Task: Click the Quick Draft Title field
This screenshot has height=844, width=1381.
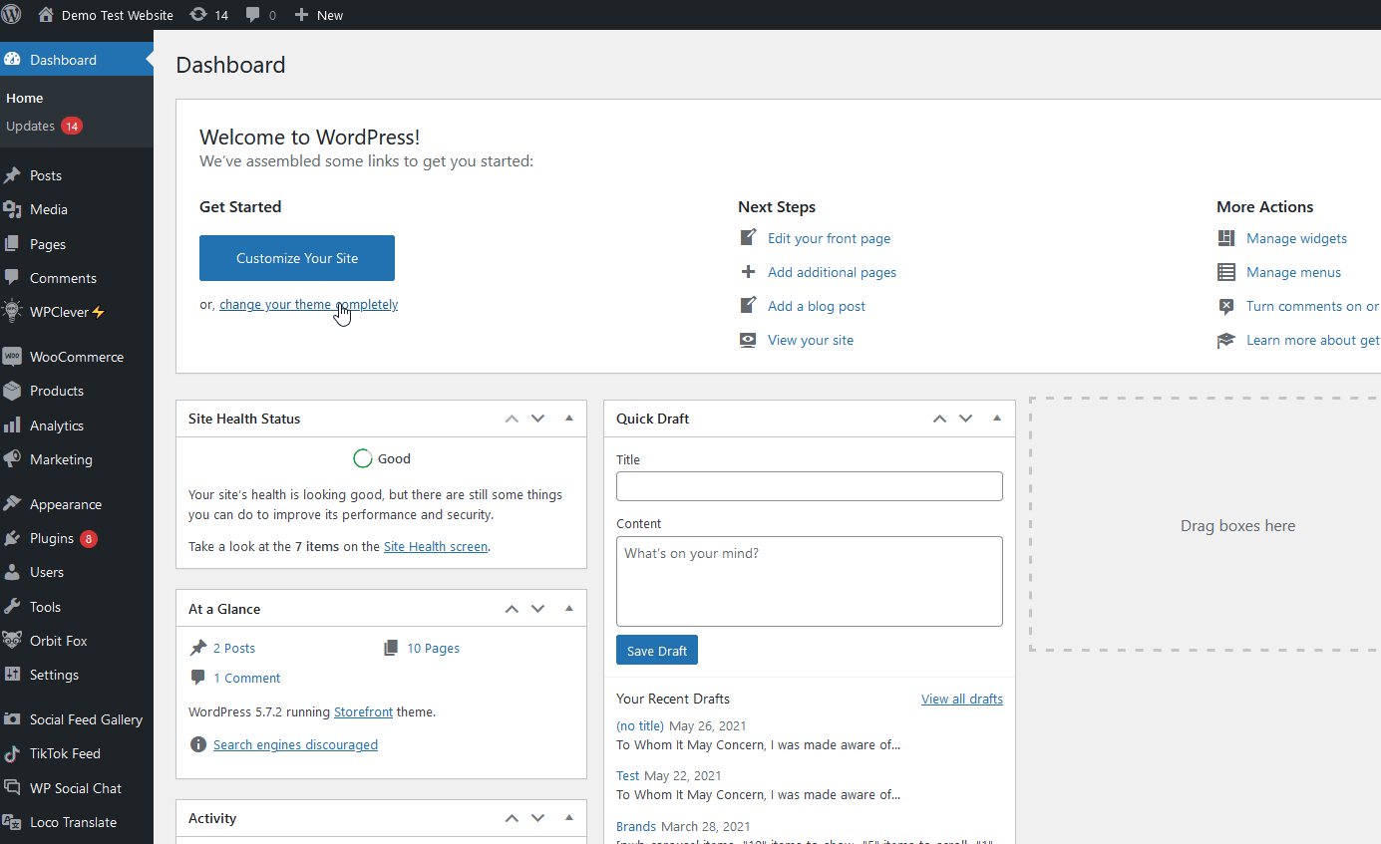Action: 810,486
